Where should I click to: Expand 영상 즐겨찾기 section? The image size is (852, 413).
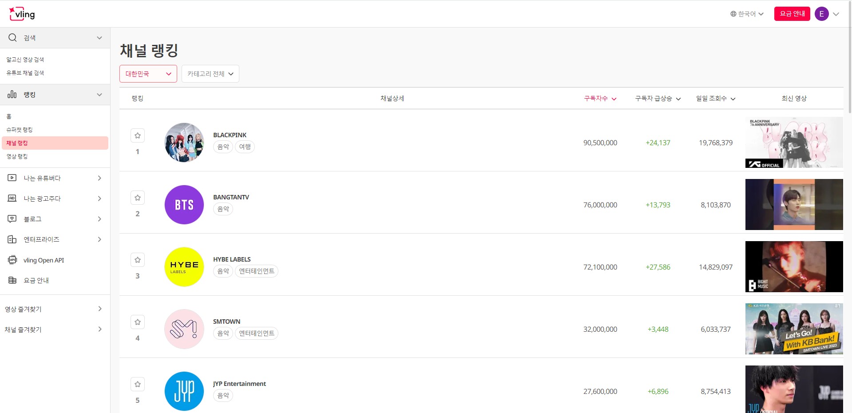55,309
